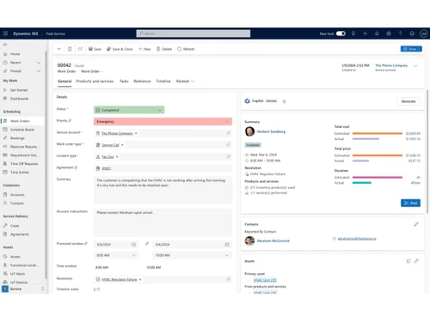Image resolution: width=430 pixels, height=322 pixels.
Task: Click the Copilot Generate button
Action: [408, 101]
